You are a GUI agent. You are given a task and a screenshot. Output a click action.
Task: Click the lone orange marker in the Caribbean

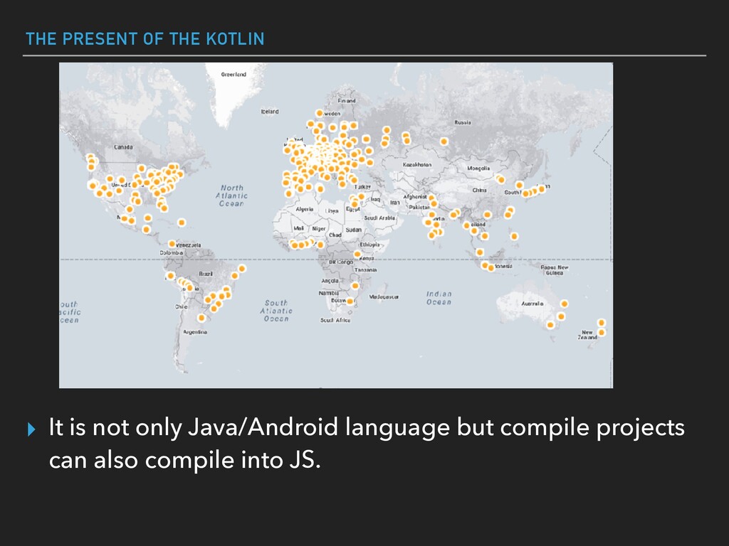click(182, 223)
